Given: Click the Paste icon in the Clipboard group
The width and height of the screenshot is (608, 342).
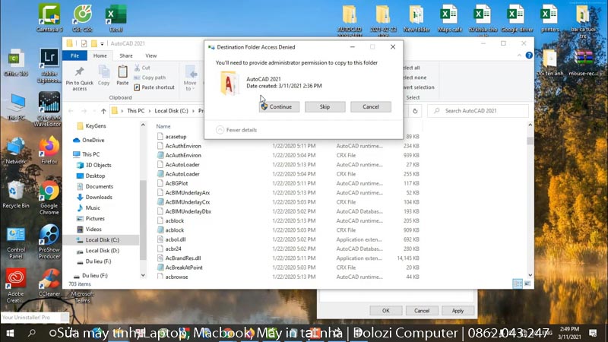Looking at the screenshot, I should click(122, 73).
